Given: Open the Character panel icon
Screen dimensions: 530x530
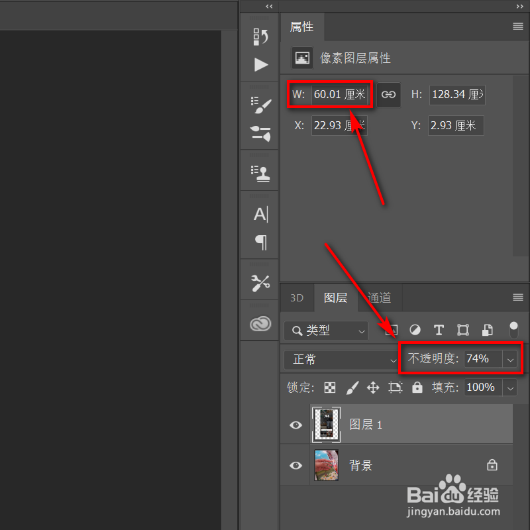Looking at the screenshot, I should click(x=259, y=213).
